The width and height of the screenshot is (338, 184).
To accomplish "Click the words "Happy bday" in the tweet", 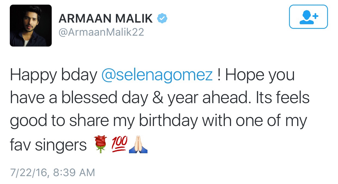I will coord(54,75).
